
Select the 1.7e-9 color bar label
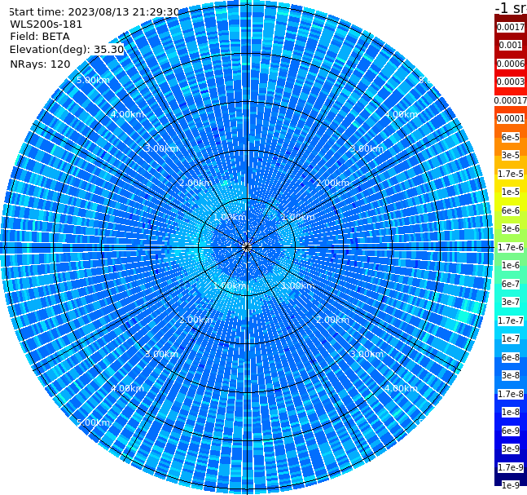point(511,467)
